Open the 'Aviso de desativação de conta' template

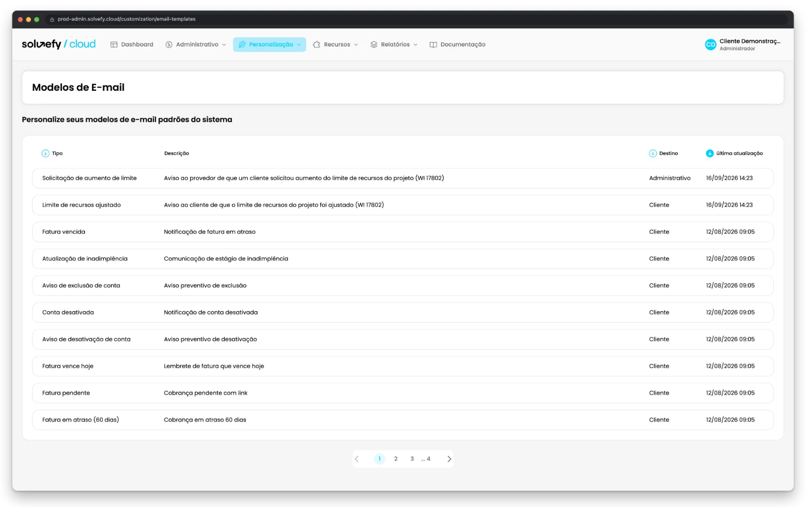(403, 339)
